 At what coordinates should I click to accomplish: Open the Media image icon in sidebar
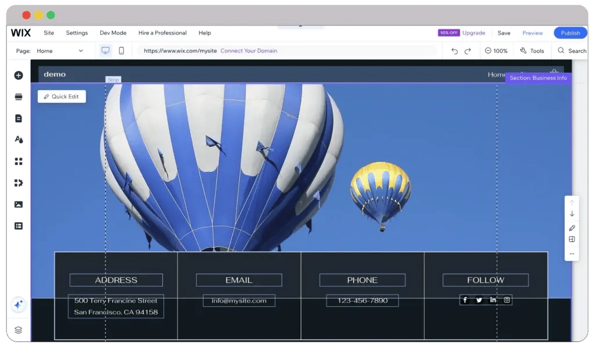[19, 204]
